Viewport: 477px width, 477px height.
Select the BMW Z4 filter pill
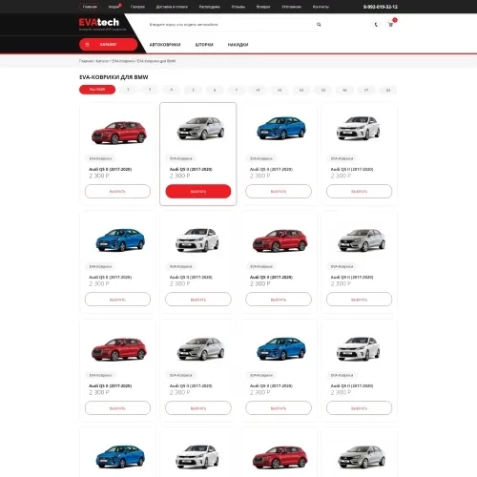tap(388, 90)
